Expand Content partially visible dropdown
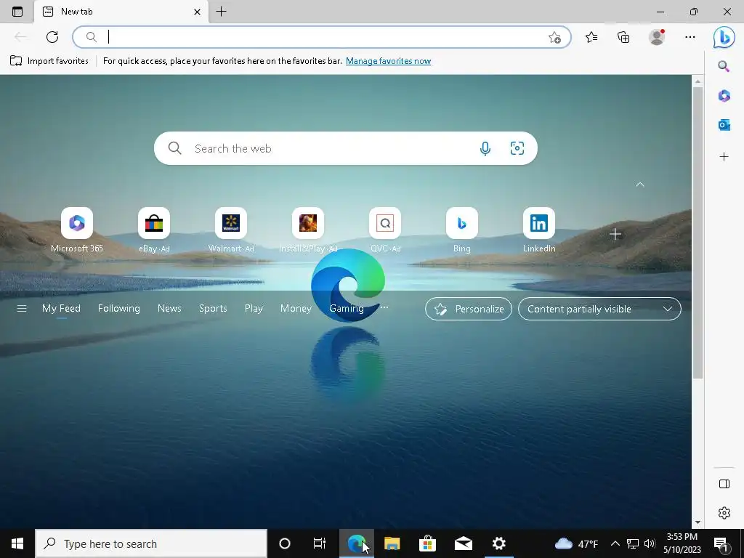The height and width of the screenshot is (558, 744). [599, 309]
